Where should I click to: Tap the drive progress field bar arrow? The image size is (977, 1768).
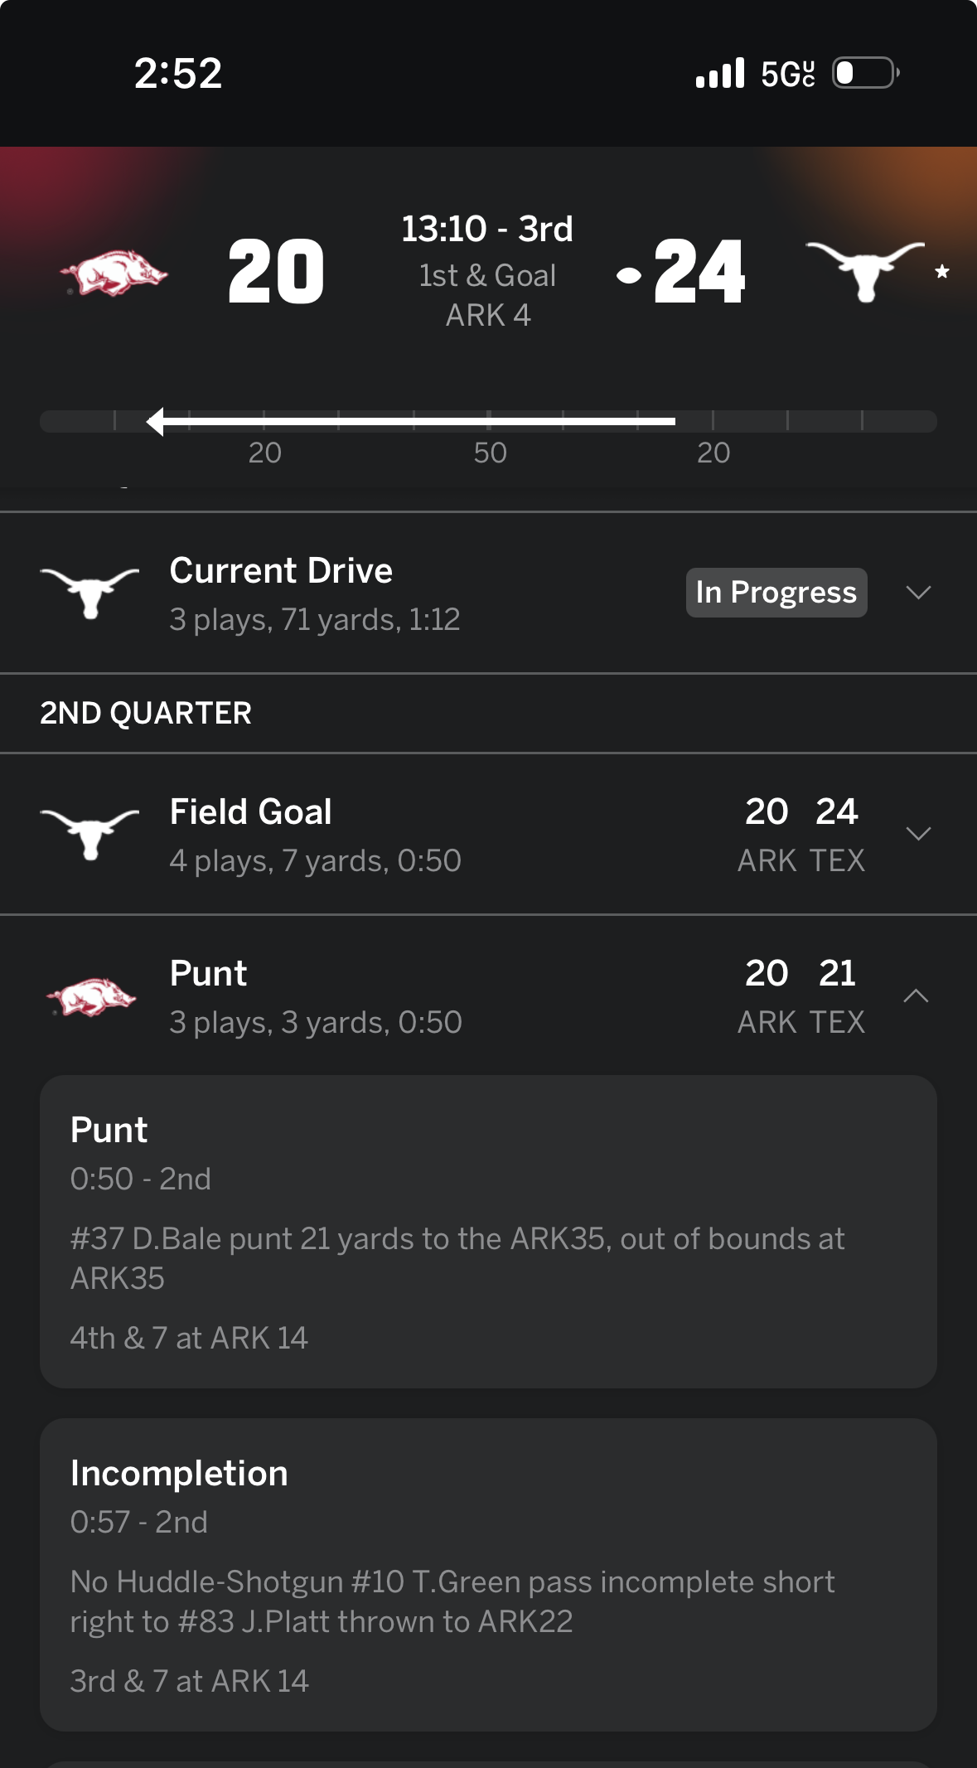(x=156, y=421)
